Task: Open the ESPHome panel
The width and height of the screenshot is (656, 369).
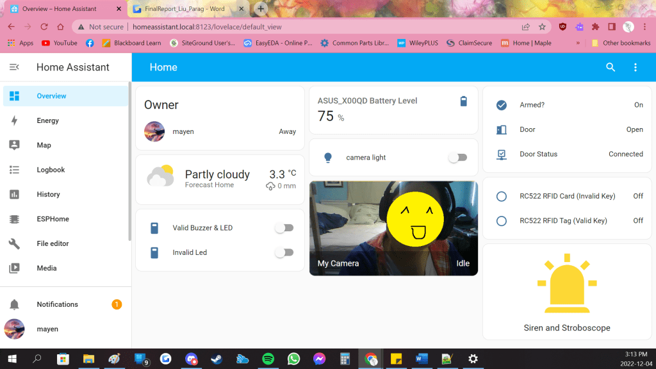Action: 53,219
